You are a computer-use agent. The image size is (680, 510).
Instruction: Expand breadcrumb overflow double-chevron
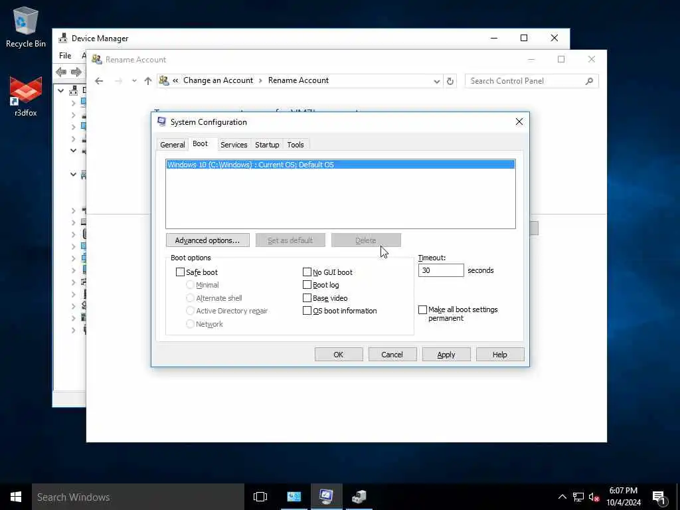pos(175,81)
